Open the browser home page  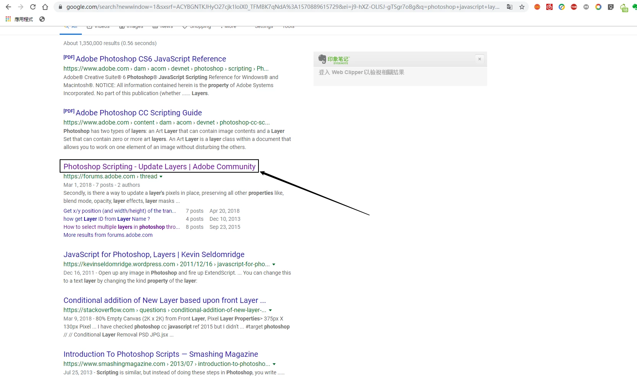pos(45,7)
